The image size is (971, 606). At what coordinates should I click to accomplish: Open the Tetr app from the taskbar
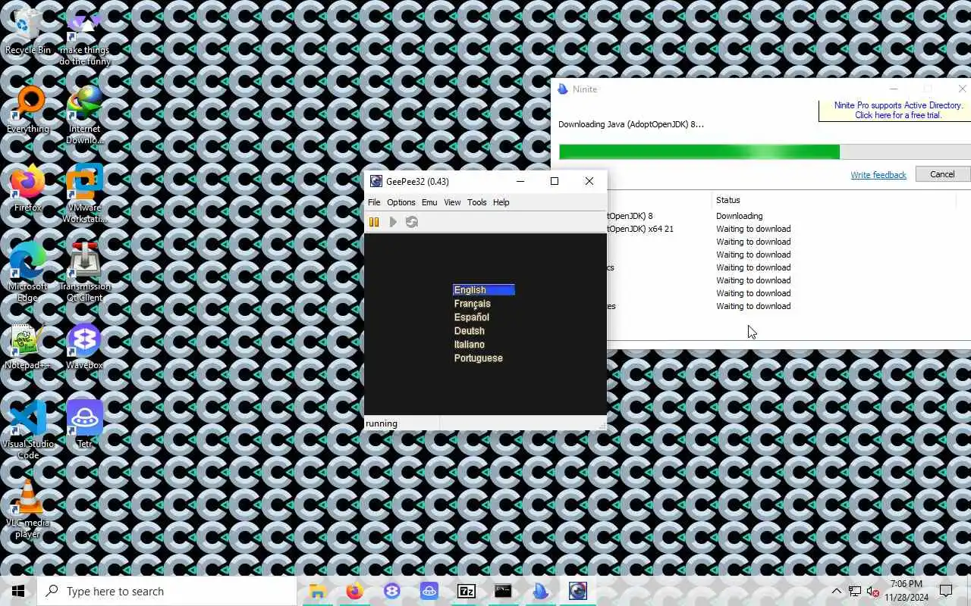tap(429, 591)
